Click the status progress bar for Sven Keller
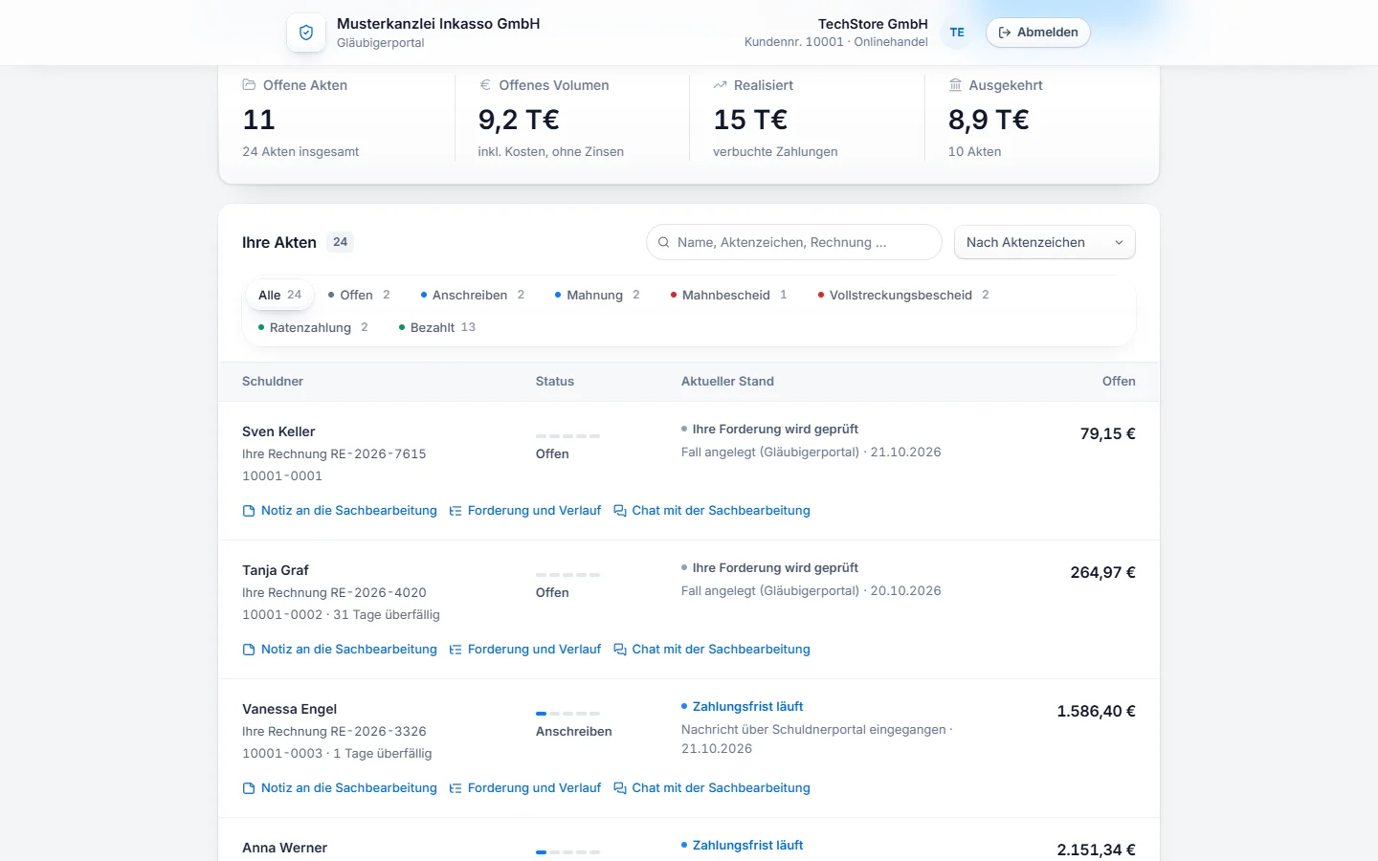 tap(567, 436)
